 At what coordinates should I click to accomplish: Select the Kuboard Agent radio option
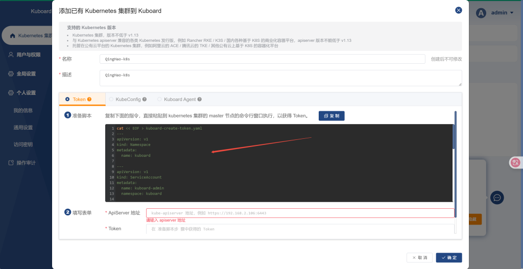tap(159, 100)
